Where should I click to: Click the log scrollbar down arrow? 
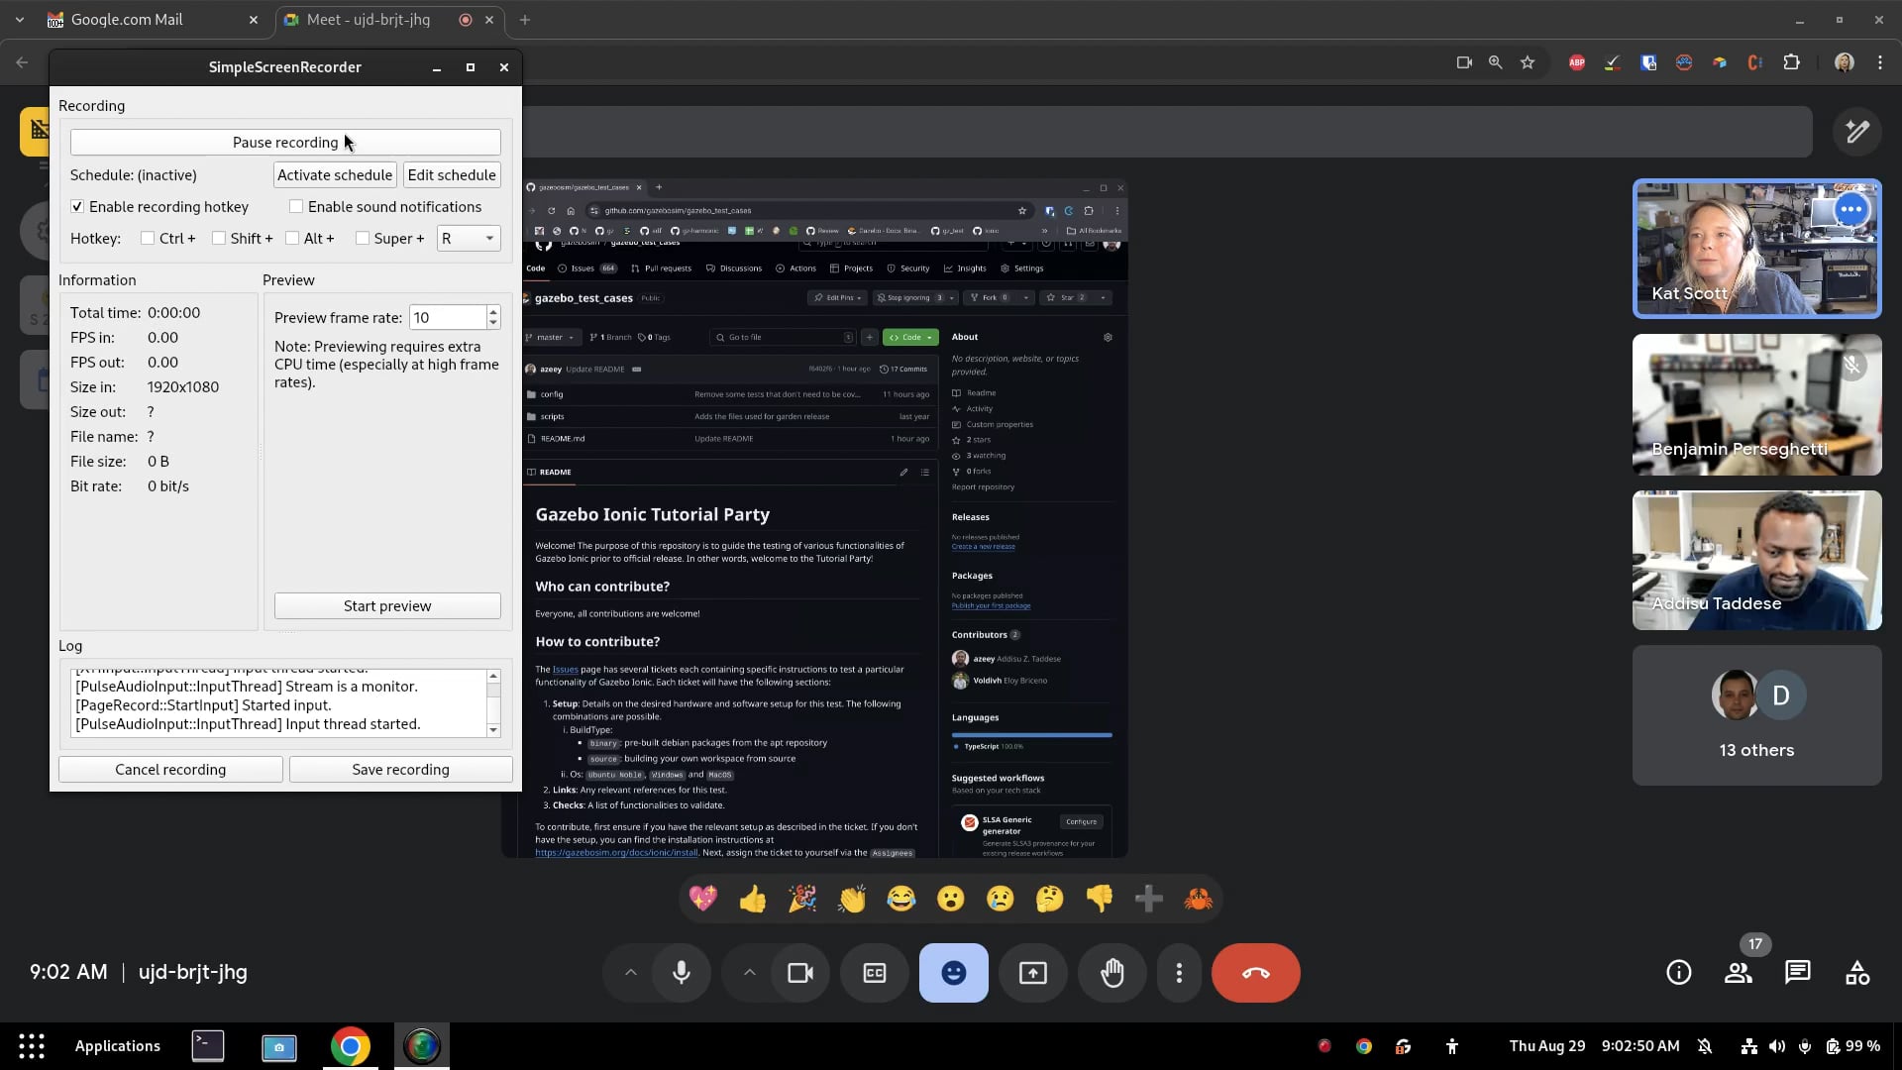tap(493, 730)
